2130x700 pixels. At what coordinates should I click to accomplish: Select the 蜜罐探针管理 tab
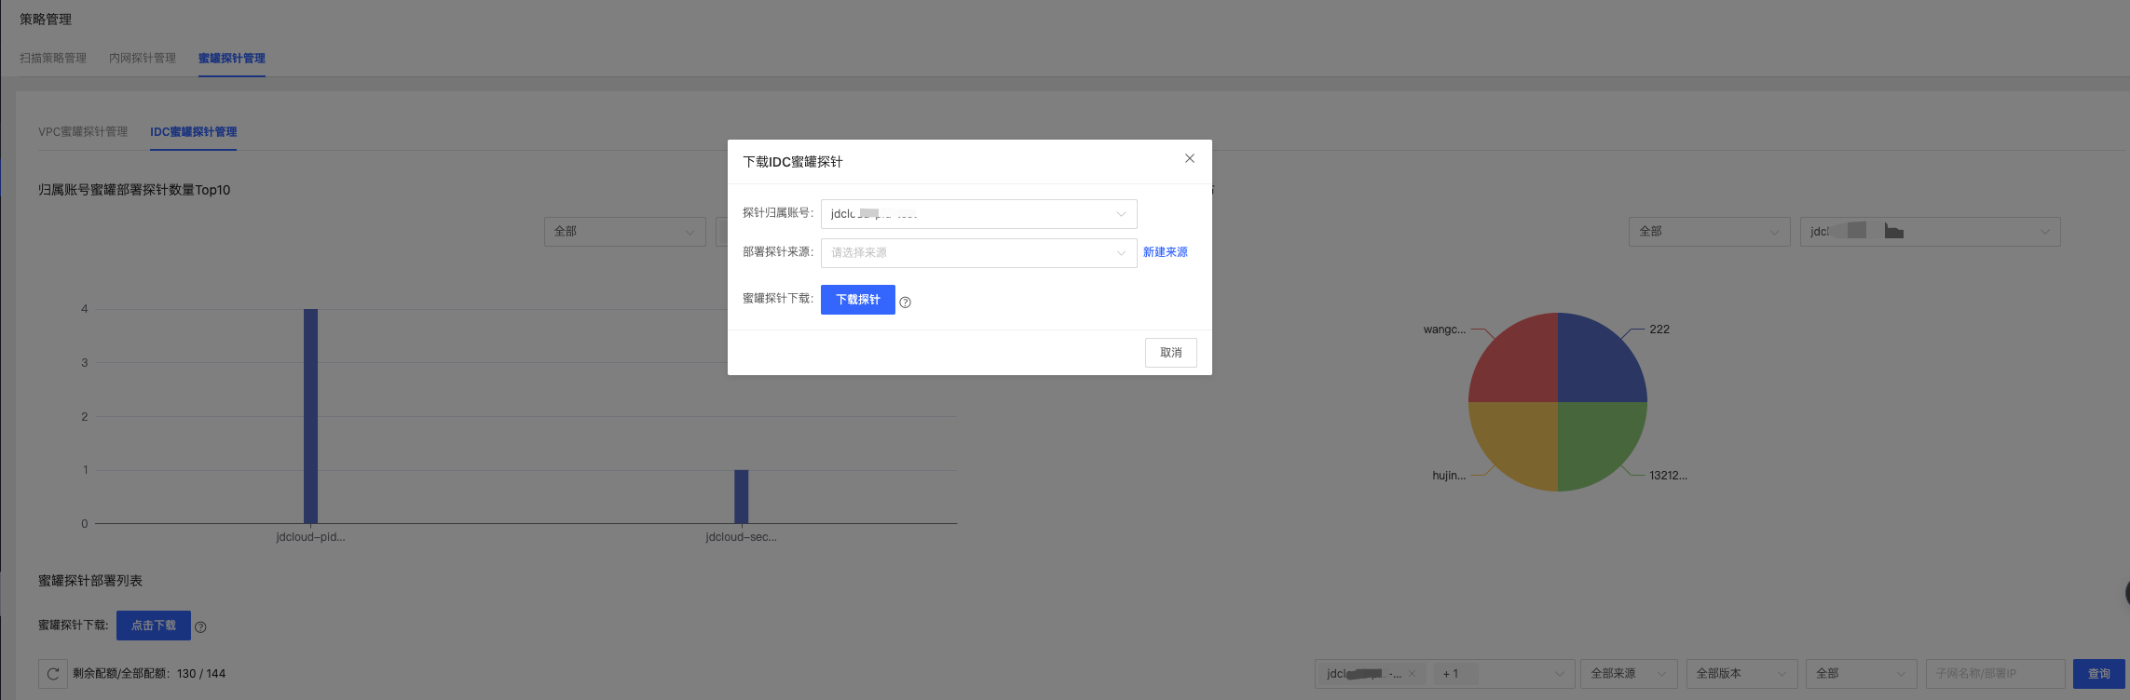(x=232, y=58)
